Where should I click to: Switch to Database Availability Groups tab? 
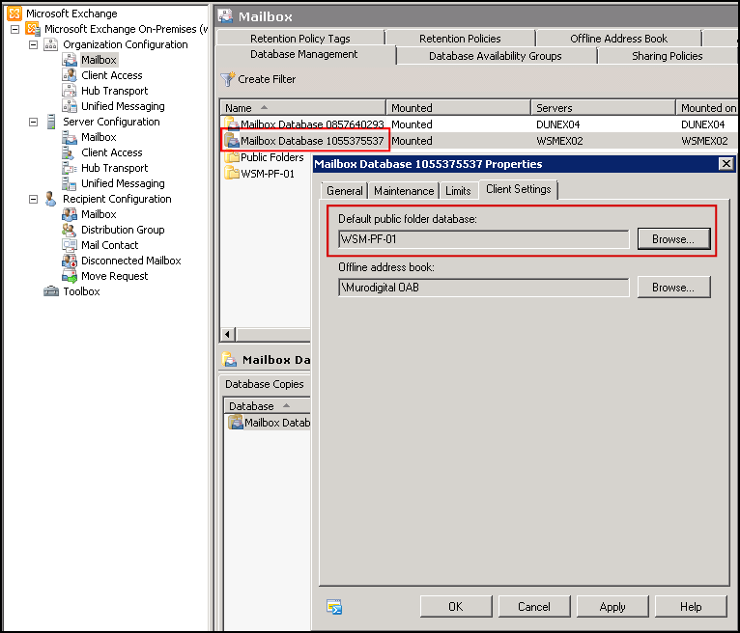click(x=496, y=56)
